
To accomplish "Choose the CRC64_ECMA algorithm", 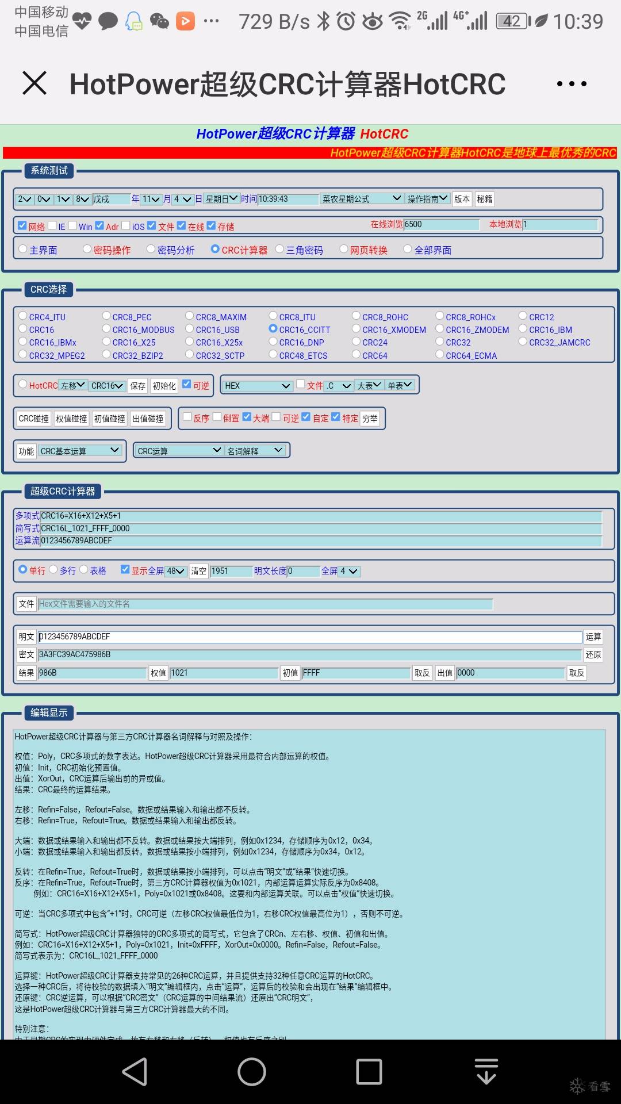I will 440,354.
